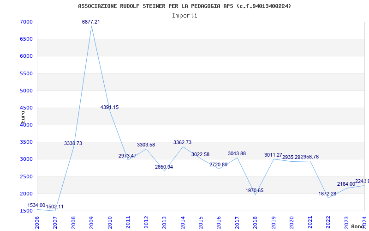Select the 1534.00 data label
The image size is (369, 231).
coord(36,205)
